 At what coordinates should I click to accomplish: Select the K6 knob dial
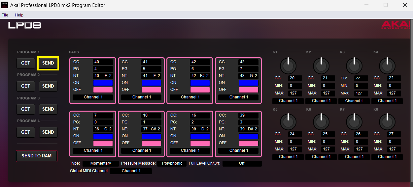click(321, 121)
